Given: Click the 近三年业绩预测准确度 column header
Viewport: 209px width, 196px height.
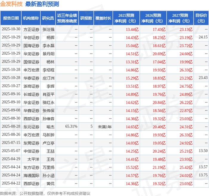Looking at the screenshot, I should [67, 18].
